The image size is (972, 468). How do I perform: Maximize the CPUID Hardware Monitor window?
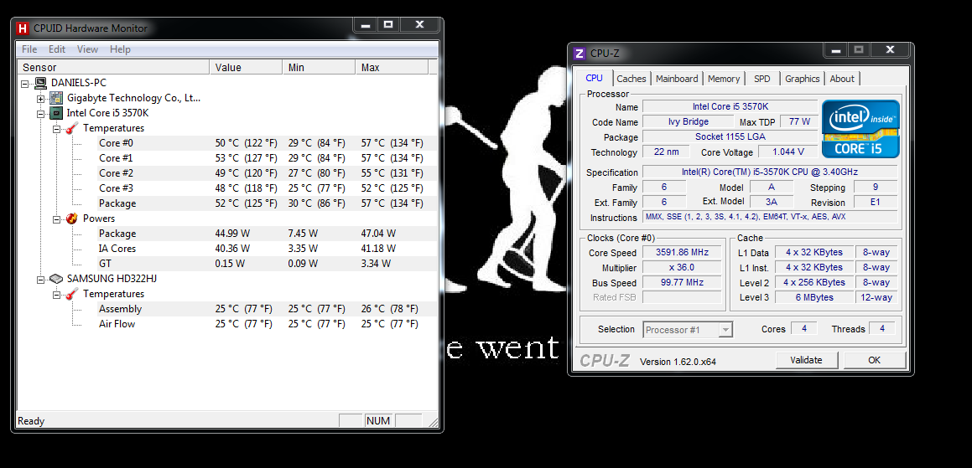(x=388, y=25)
